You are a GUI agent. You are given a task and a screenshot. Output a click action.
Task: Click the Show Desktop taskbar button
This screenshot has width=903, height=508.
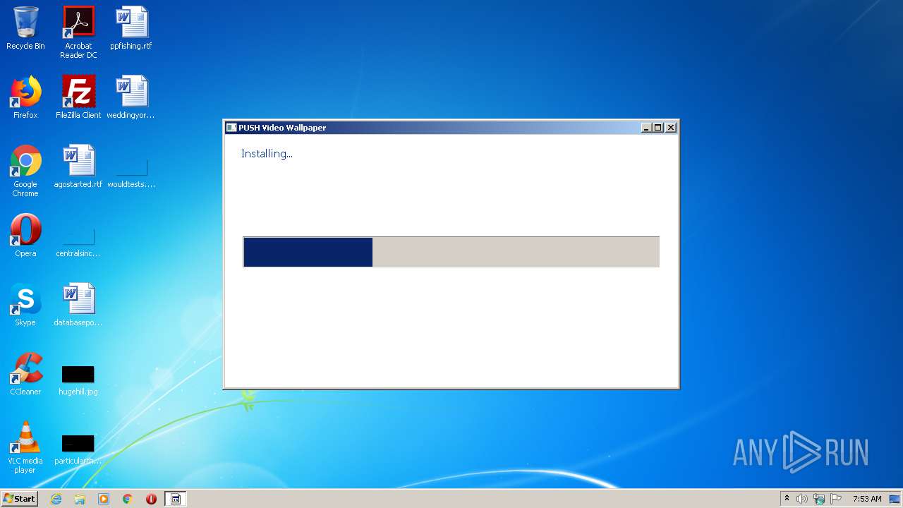point(895,499)
